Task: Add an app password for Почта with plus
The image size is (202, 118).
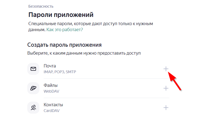Action: coord(166,69)
